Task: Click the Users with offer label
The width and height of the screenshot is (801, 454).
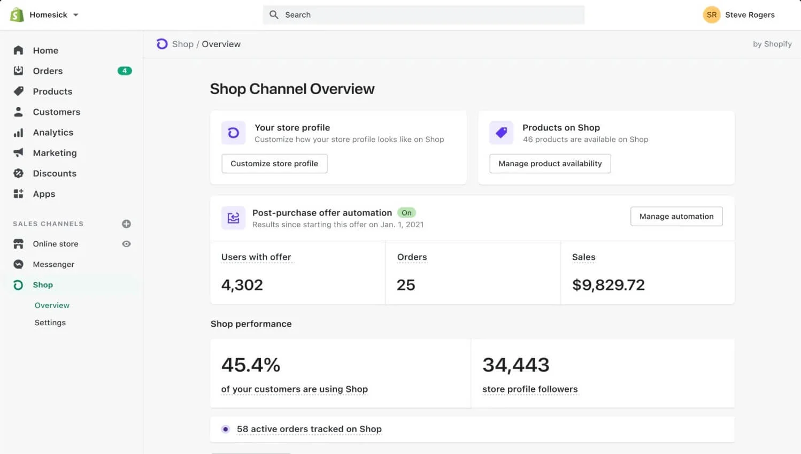Action: tap(256, 257)
